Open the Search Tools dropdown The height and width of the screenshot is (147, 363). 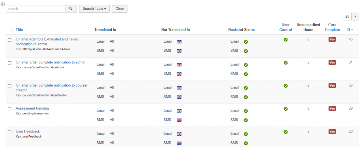pos(94,9)
